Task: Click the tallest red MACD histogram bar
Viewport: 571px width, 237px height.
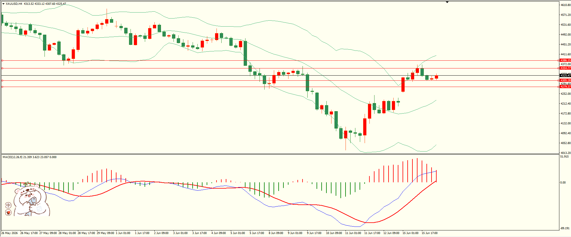Action: coord(417,170)
